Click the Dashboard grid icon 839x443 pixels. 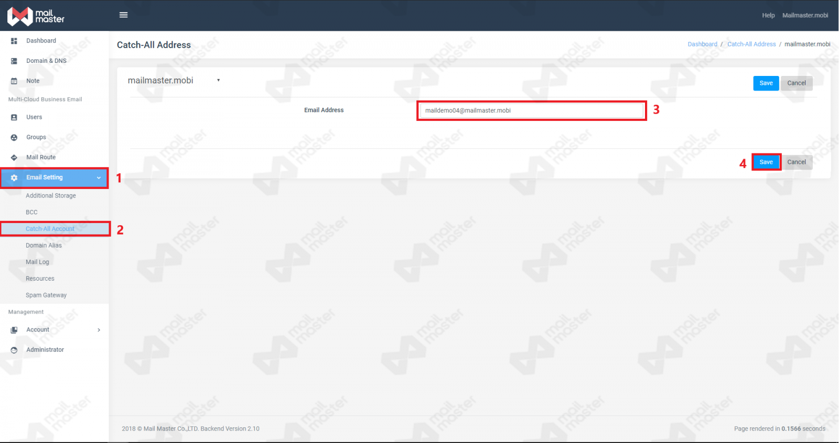14,41
